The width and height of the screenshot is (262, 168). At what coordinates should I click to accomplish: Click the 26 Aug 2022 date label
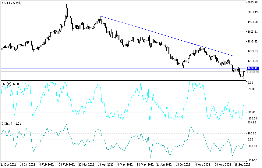click(223, 164)
